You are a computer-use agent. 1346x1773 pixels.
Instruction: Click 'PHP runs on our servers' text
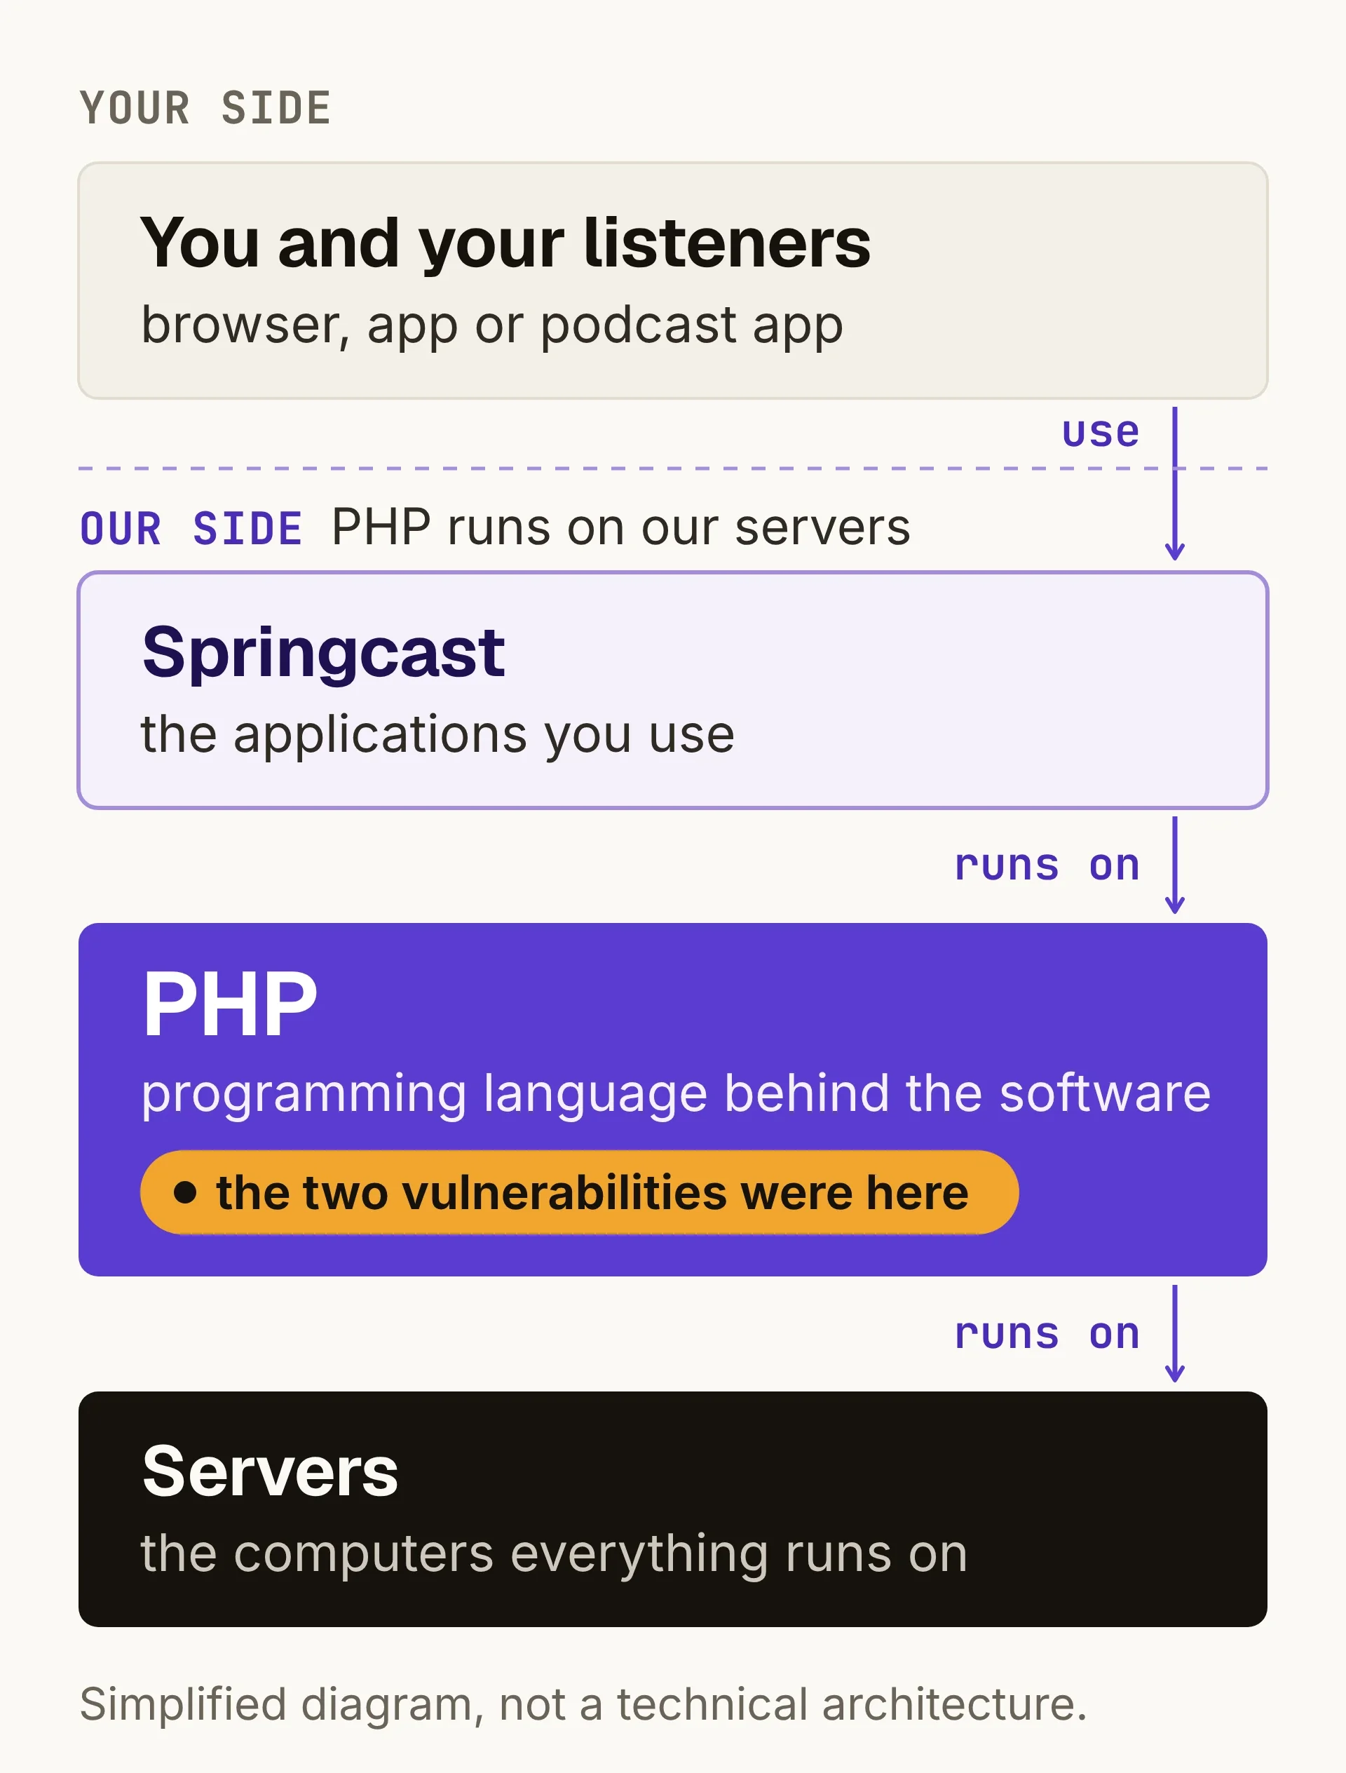pyautogui.click(x=621, y=527)
